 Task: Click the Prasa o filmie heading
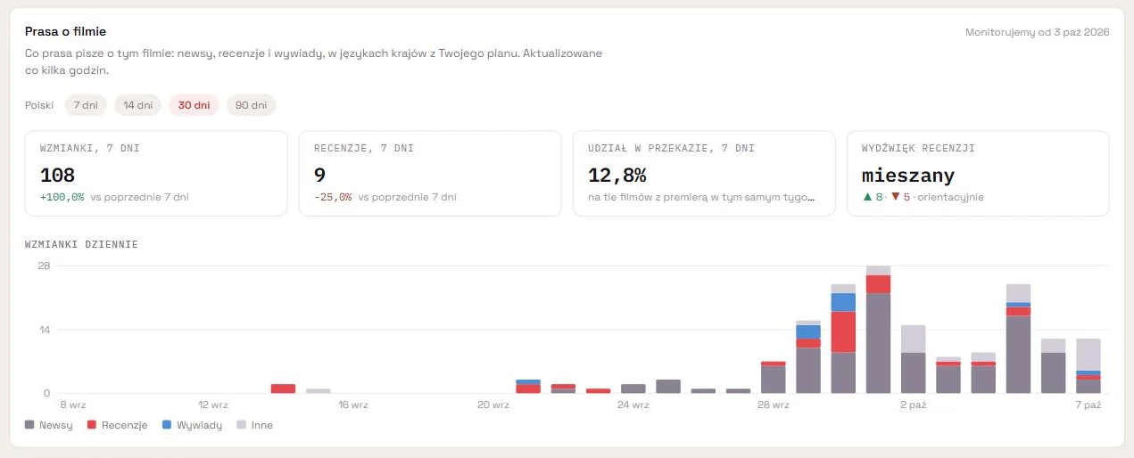pyautogui.click(x=65, y=32)
